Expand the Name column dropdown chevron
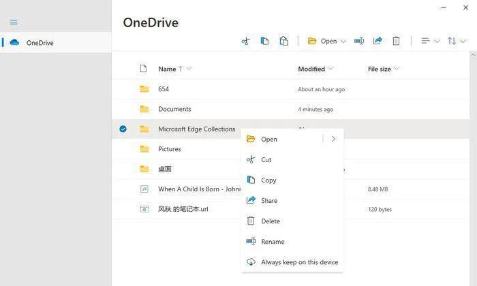The width and height of the screenshot is (477, 286). [189, 69]
